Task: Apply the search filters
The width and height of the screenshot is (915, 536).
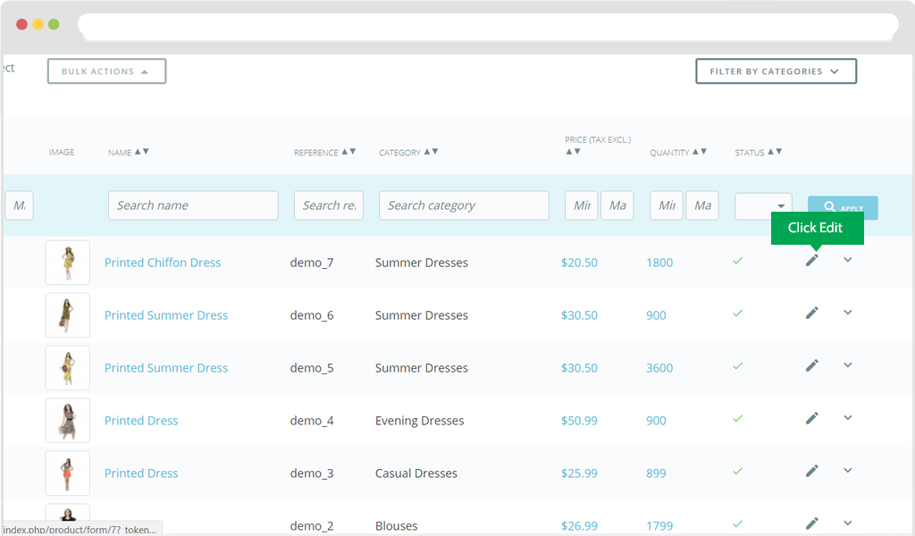Action: pos(843,207)
